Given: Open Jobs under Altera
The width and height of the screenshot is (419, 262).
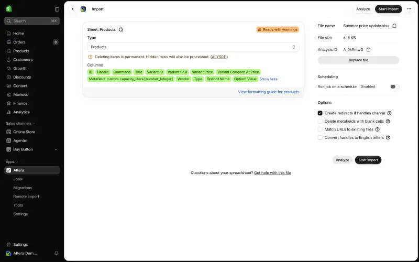Looking at the screenshot, I should click(x=18, y=179).
